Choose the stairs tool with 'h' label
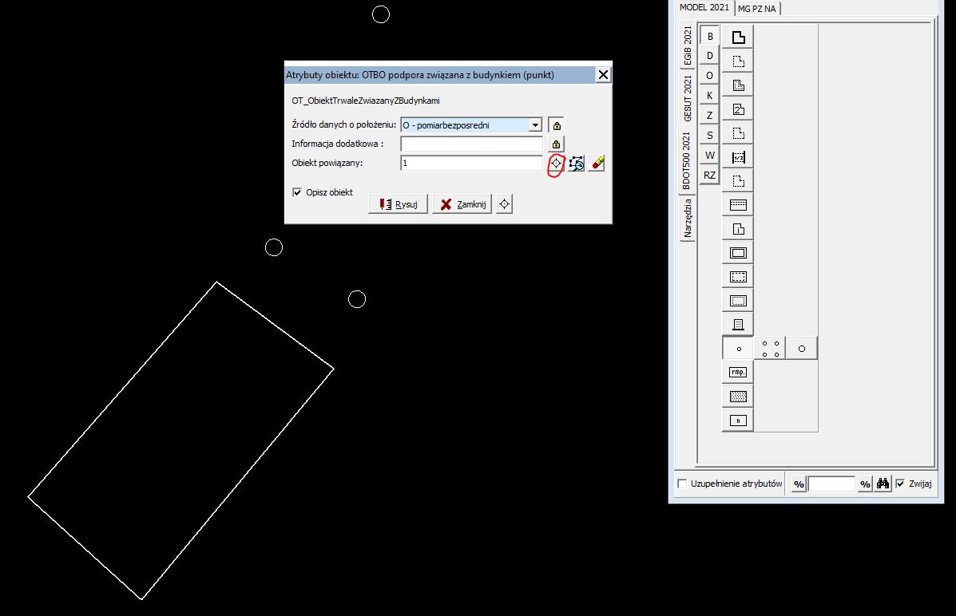This screenshot has width=956, height=616. 738,420
